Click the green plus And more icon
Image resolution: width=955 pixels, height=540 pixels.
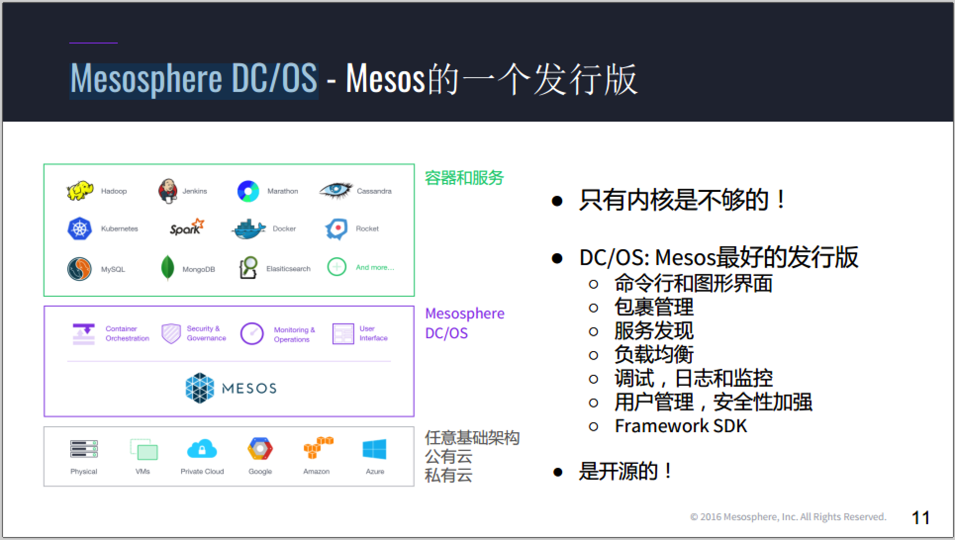(337, 268)
